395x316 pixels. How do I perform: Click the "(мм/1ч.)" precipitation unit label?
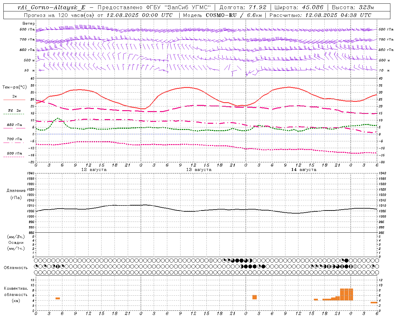coord(16,248)
